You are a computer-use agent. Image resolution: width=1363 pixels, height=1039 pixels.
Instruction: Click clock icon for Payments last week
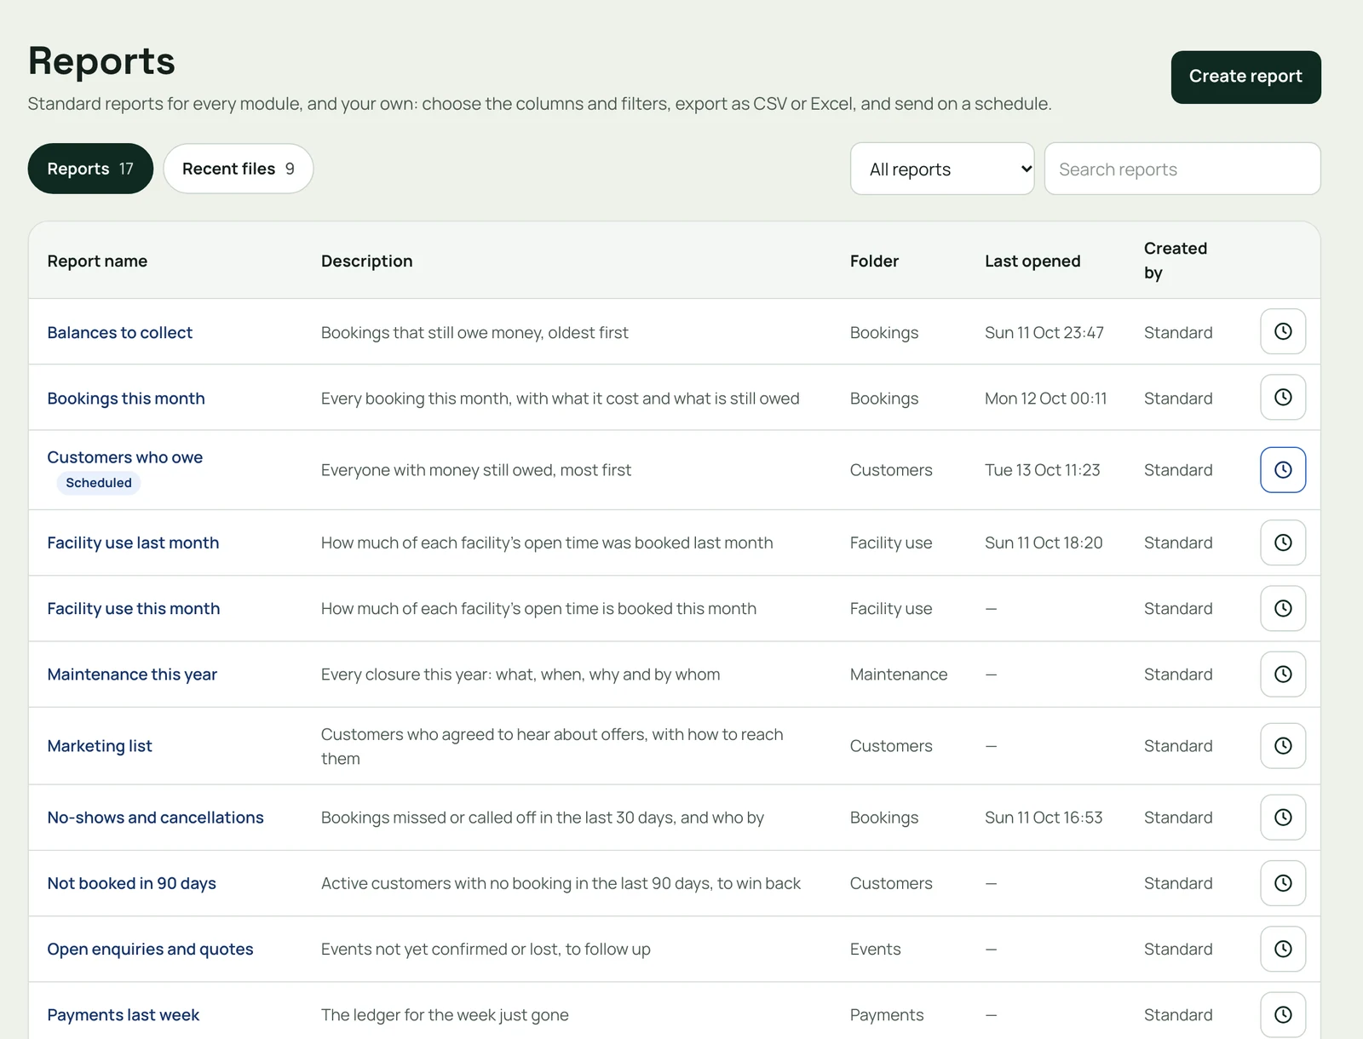(x=1283, y=1014)
